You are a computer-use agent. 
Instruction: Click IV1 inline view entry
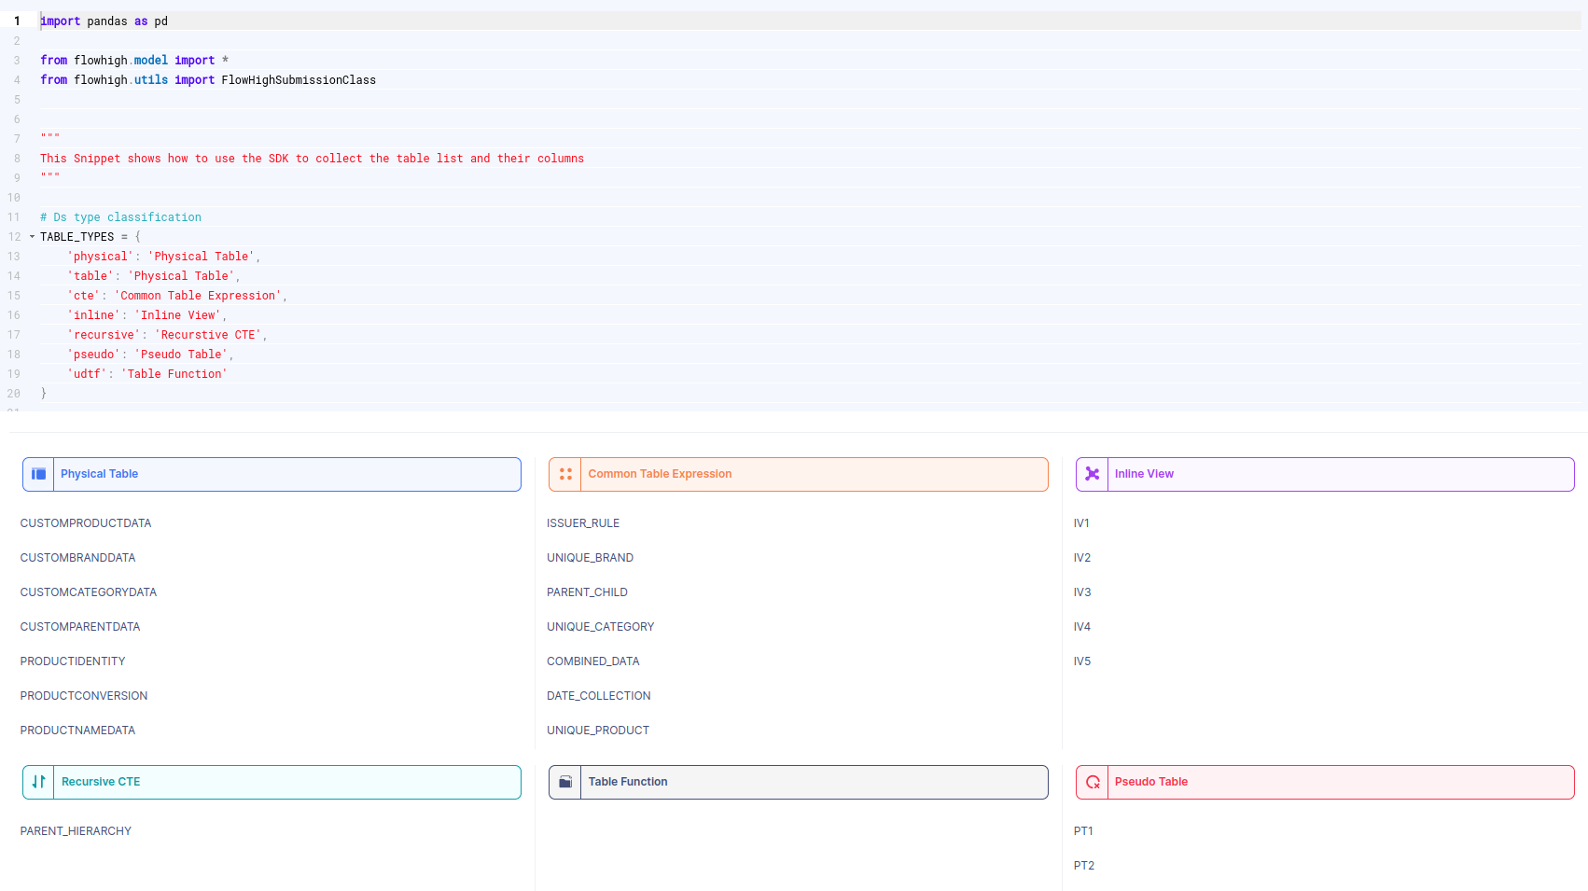click(x=1081, y=523)
